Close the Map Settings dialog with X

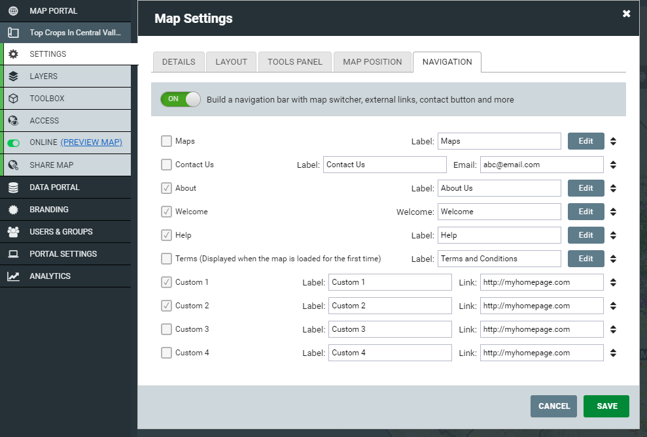tap(626, 14)
